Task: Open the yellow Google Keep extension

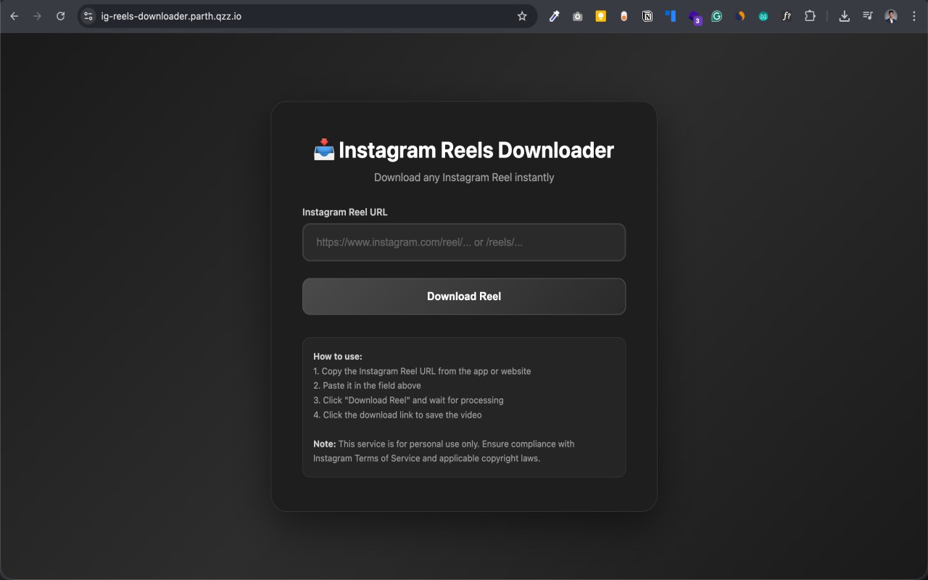Action: pos(601,16)
